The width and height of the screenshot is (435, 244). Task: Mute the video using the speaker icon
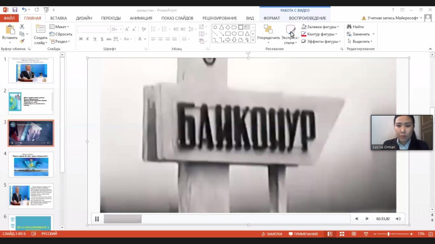398,219
